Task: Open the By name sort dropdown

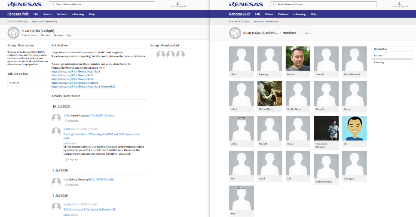Action: [x=392, y=56]
